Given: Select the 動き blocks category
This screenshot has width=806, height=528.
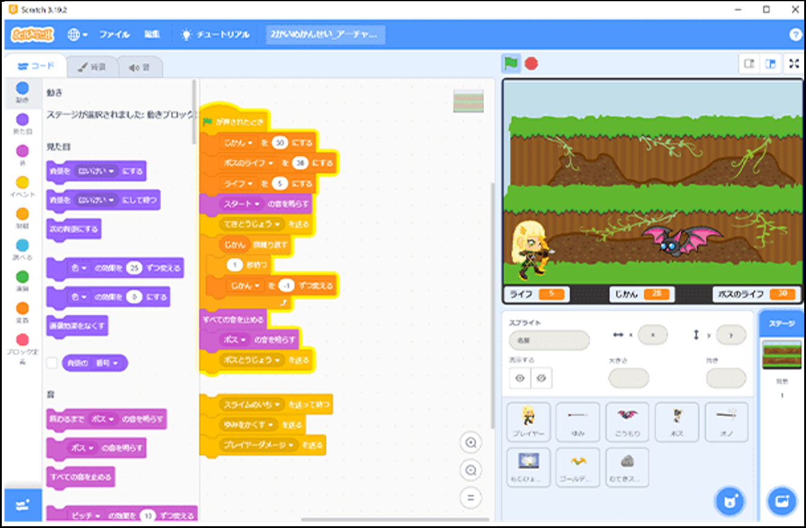Looking at the screenshot, I should (x=22, y=91).
